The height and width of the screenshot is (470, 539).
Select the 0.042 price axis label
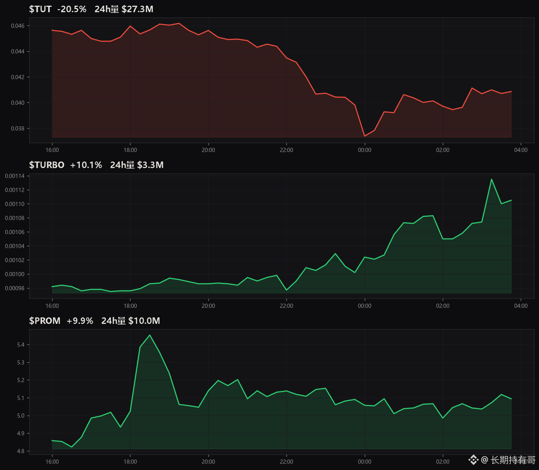click(17, 77)
